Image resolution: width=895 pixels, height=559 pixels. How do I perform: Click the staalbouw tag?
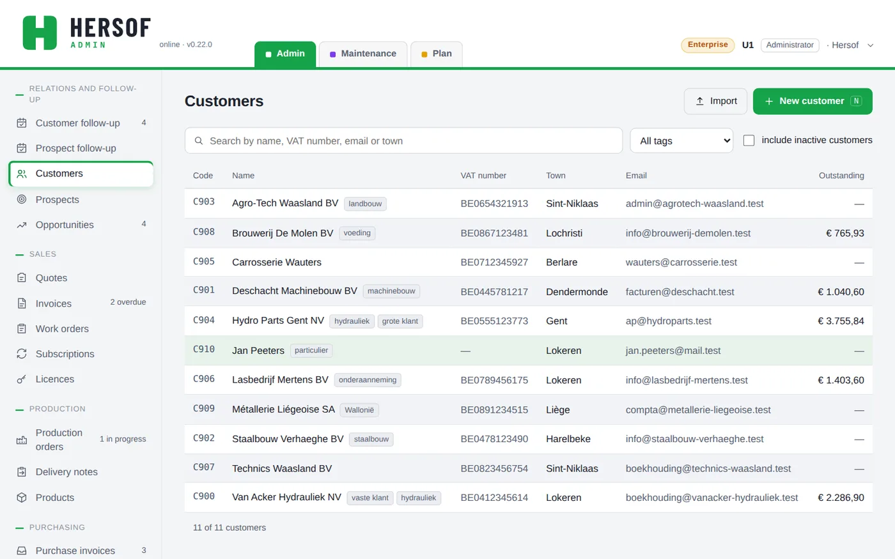point(371,440)
